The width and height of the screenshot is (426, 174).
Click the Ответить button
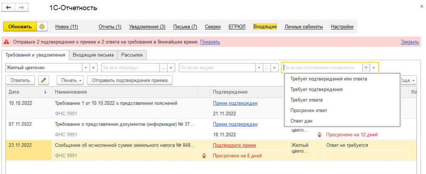(x=21, y=80)
